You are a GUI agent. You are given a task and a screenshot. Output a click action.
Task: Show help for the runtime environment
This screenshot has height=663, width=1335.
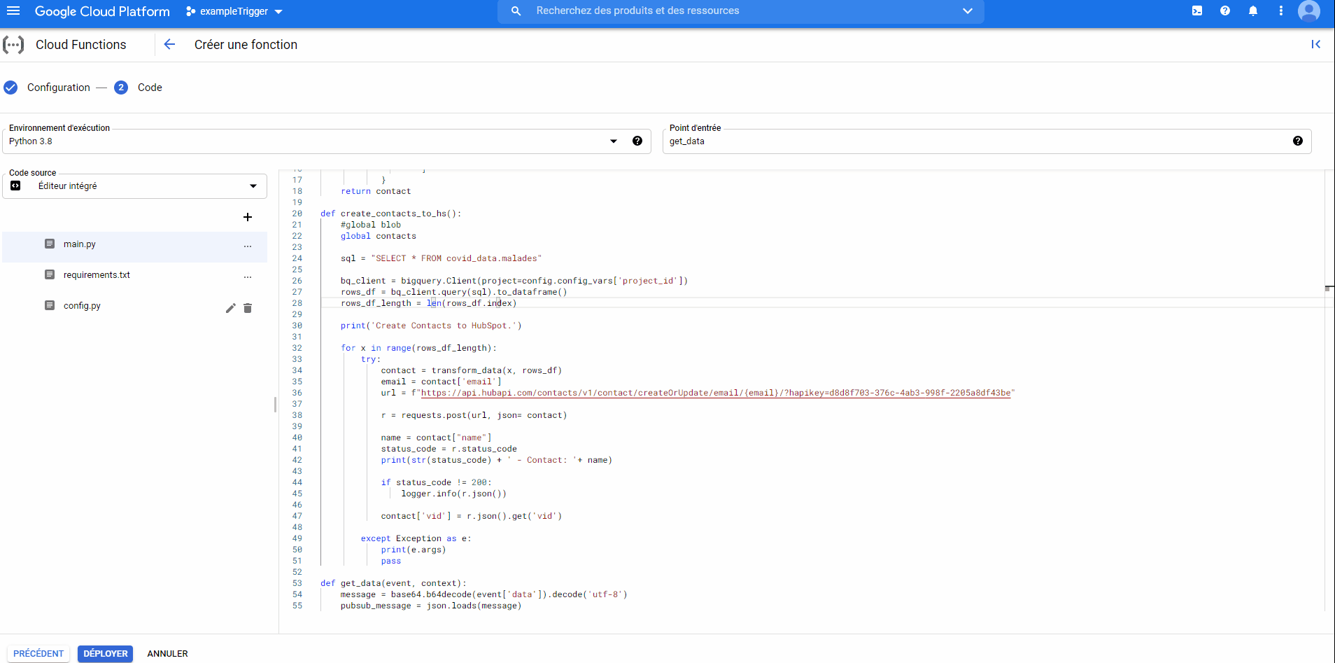coord(637,141)
